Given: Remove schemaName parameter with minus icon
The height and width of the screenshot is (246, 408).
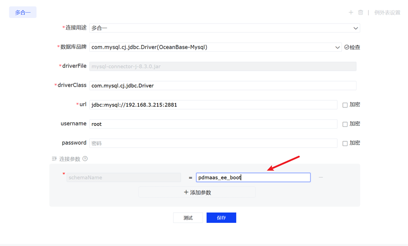Looking at the screenshot, I should pyautogui.click(x=321, y=178).
